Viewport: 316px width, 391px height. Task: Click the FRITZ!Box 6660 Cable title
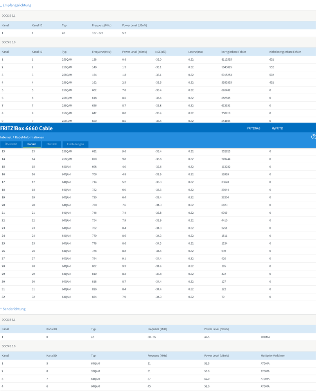point(27,128)
